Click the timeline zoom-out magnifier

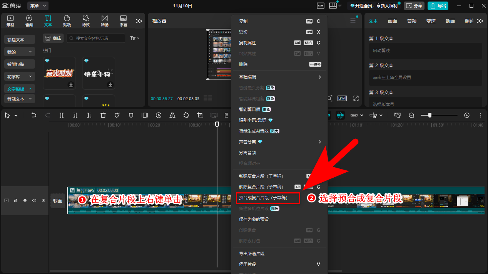[411, 115]
